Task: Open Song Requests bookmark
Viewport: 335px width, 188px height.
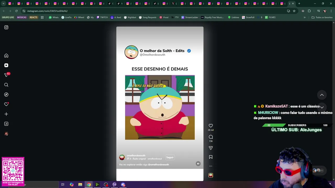Action: pyautogui.click(x=148, y=17)
